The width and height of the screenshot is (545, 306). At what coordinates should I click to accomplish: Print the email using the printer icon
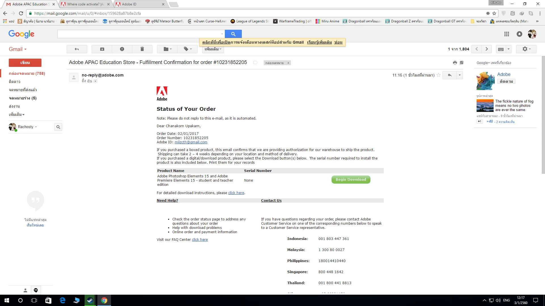point(455,63)
